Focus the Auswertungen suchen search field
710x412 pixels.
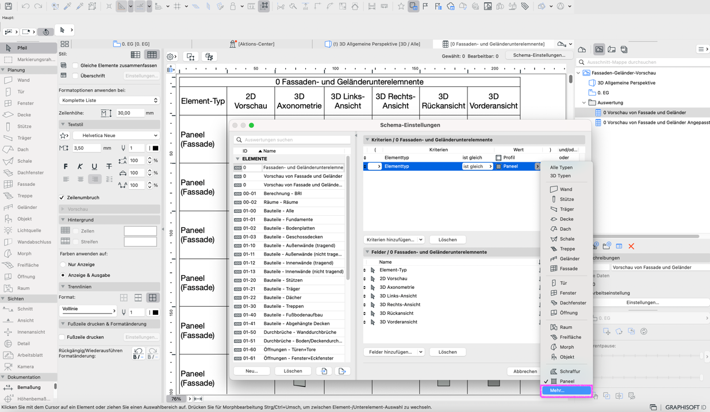pyautogui.click(x=292, y=140)
